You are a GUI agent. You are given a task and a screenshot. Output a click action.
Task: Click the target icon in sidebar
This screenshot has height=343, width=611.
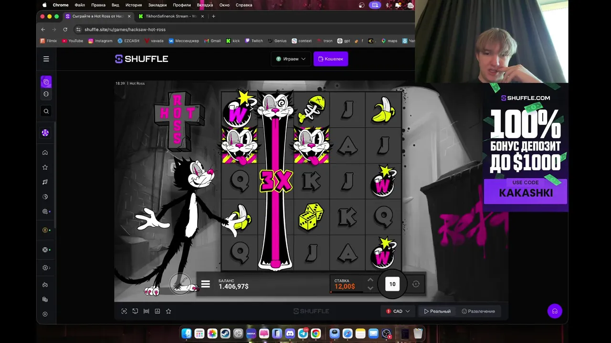tap(45, 212)
